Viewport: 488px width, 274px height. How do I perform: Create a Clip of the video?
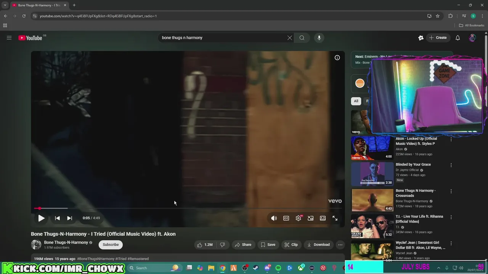tap(291, 245)
